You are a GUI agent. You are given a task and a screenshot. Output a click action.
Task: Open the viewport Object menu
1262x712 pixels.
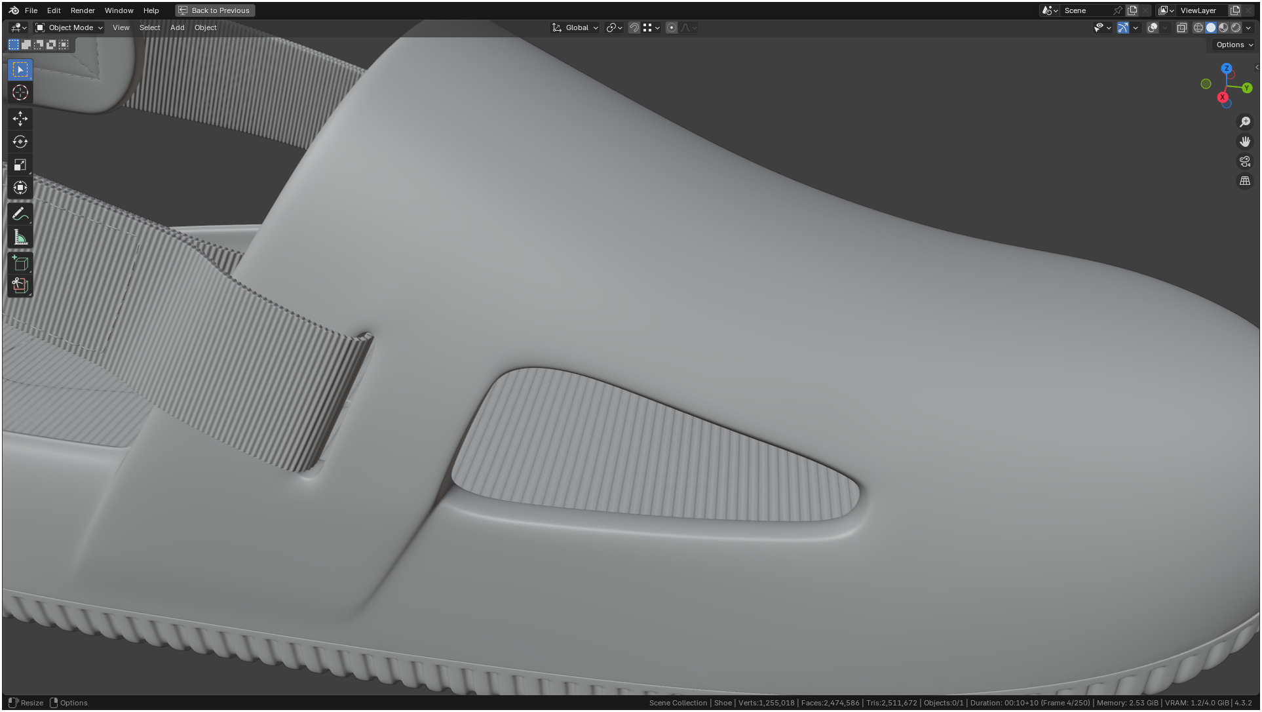pyautogui.click(x=205, y=28)
